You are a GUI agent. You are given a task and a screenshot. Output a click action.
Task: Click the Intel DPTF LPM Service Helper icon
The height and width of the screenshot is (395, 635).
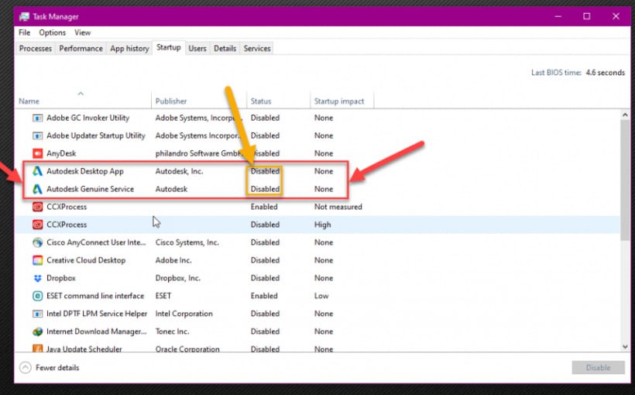coord(37,314)
